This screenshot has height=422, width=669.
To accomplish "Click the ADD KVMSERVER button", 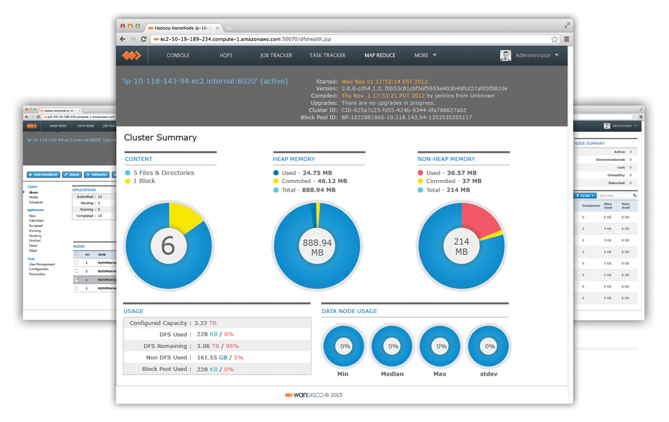I will pyautogui.click(x=43, y=175).
